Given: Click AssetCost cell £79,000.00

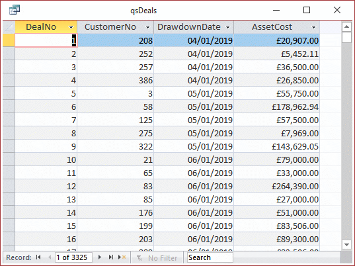Looking at the screenshot, I should click(x=277, y=159).
